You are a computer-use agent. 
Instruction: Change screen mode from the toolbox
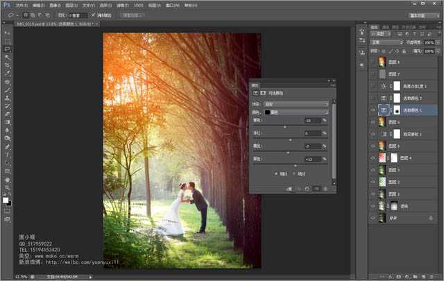[8, 219]
